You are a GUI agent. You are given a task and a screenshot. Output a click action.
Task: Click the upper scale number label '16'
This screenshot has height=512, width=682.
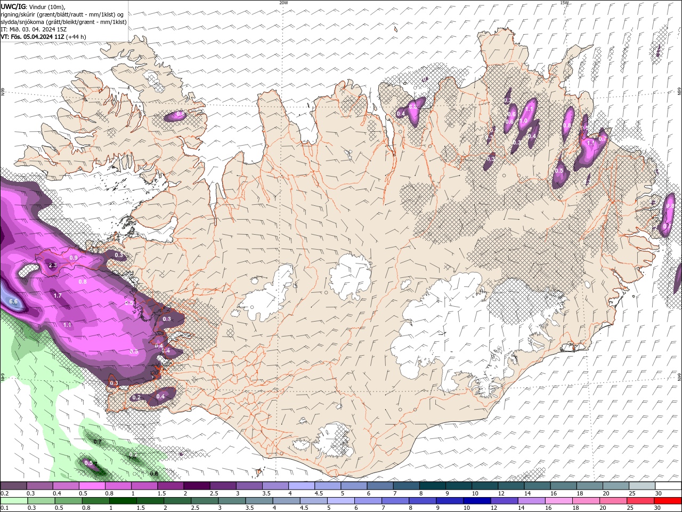554,493
